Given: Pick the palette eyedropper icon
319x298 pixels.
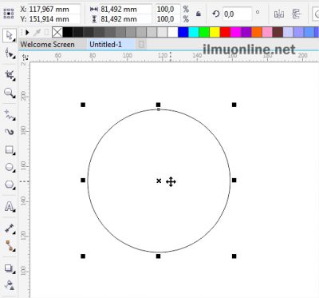Looking at the screenshot, I should point(37,33).
